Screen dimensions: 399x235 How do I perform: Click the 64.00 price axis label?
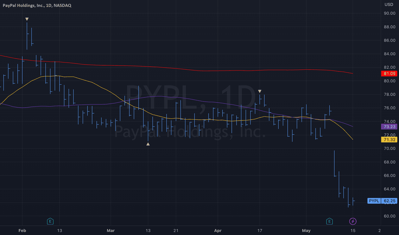[390, 189]
